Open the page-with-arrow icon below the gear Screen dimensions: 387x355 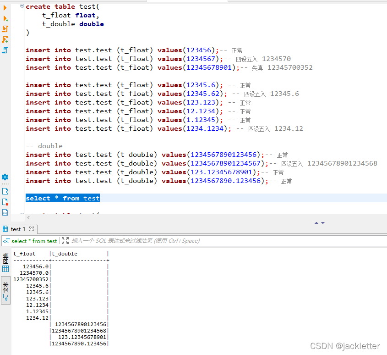5,191
